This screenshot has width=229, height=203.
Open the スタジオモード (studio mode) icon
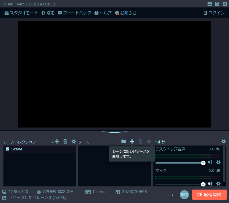pyautogui.click(x=6, y=13)
